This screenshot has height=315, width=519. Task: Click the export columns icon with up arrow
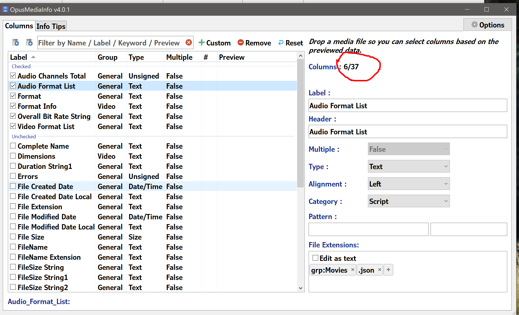click(16, 42)
